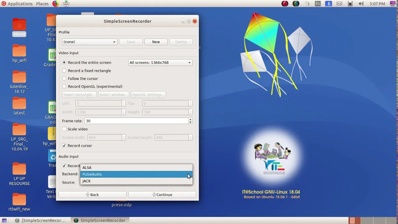Open the Profile (none) dropdown
The width and height of the screenshot is (398, 224).
click(x=90, y=42)
